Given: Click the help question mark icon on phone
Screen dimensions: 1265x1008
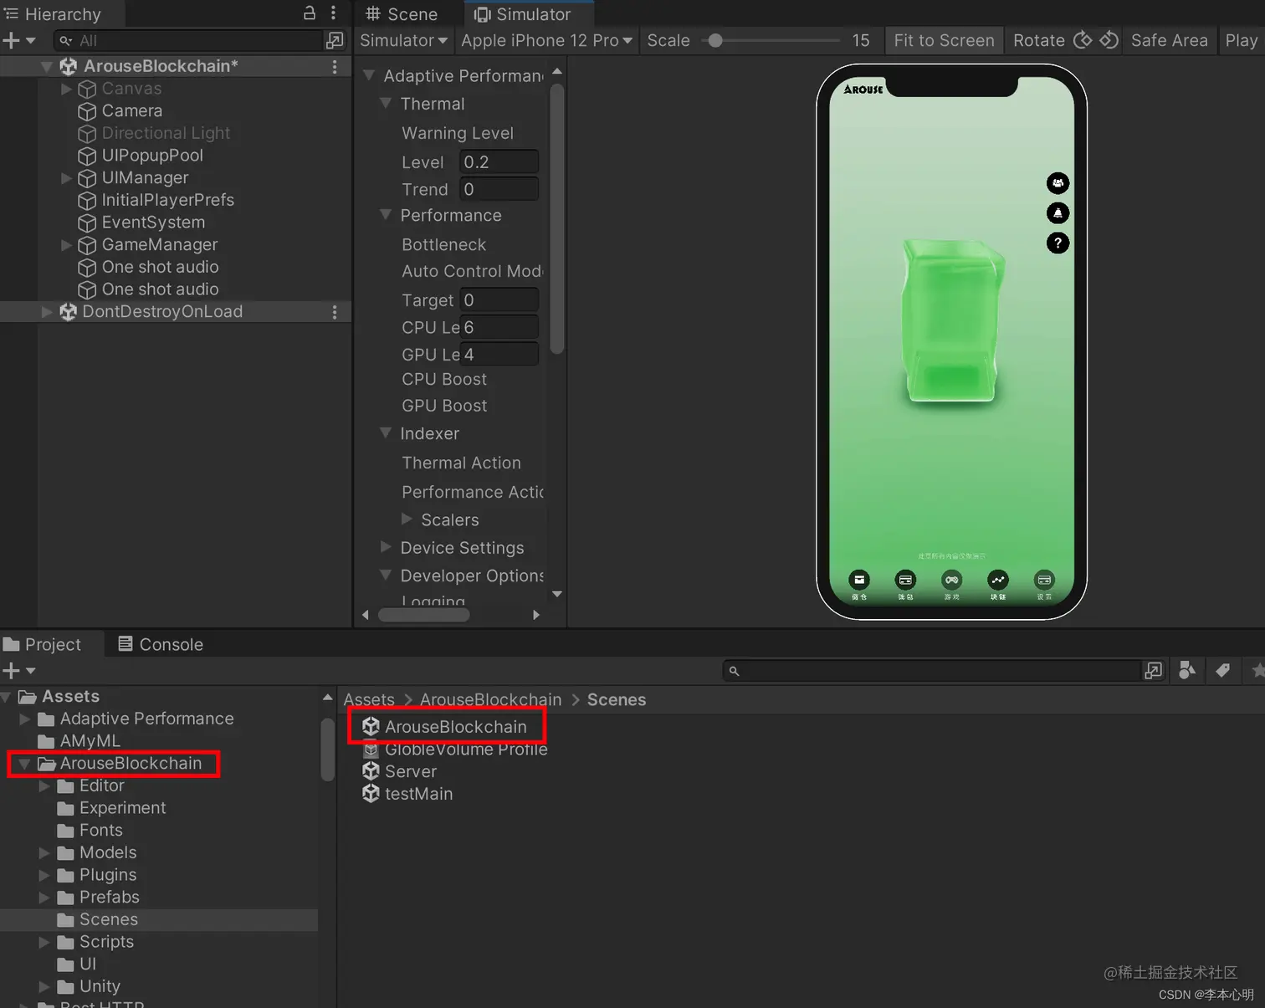Looking at the screenshot, I should [1058, 243].
